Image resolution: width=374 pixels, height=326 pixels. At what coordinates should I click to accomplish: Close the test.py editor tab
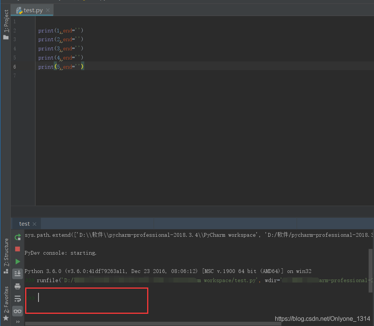(48, 10)
